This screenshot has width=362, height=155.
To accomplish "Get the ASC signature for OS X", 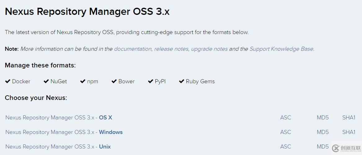I will click(286, 118).
